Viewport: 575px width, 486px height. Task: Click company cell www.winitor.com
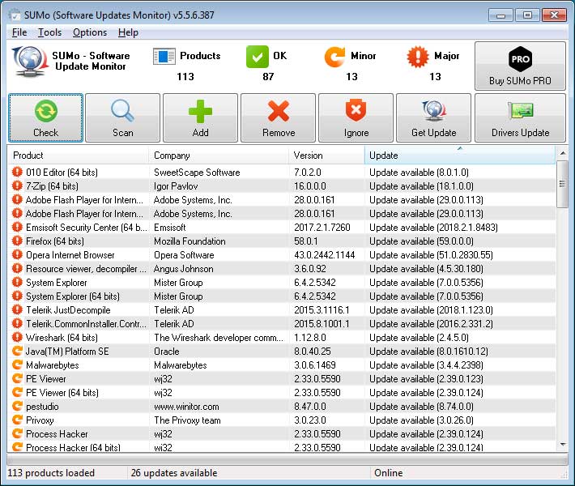point(186,407)
